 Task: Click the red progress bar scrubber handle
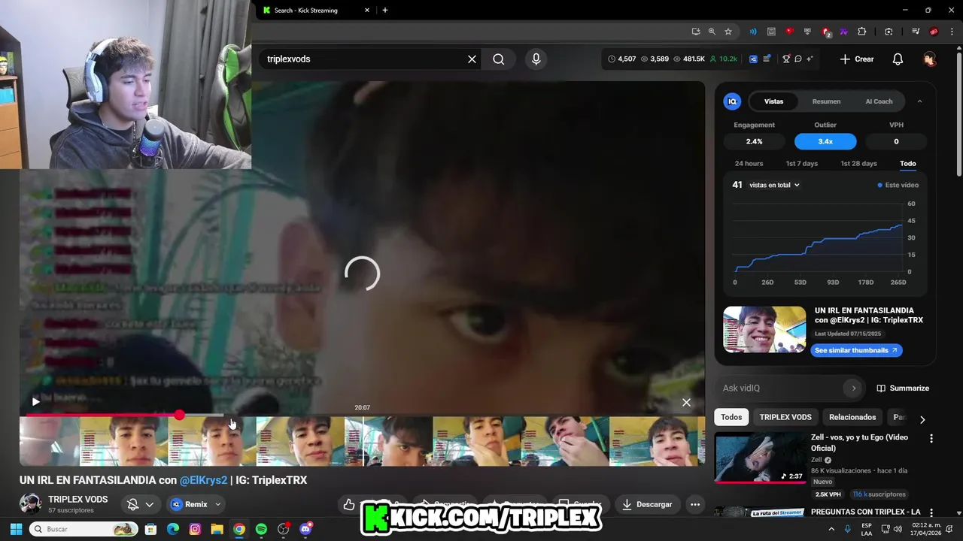pyautogui.click(x=179, y=415)
